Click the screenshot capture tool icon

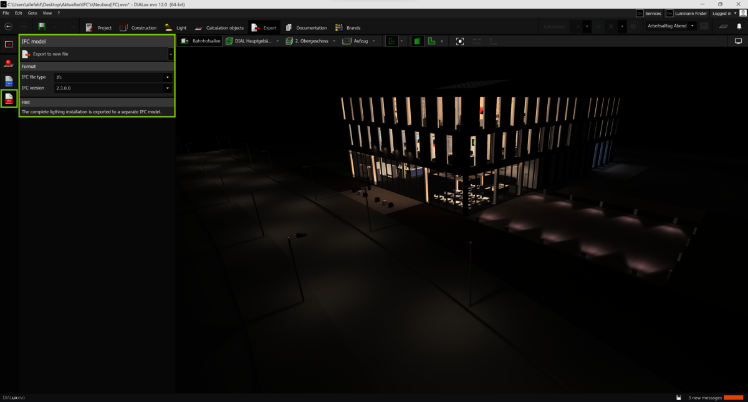point(9,44)
